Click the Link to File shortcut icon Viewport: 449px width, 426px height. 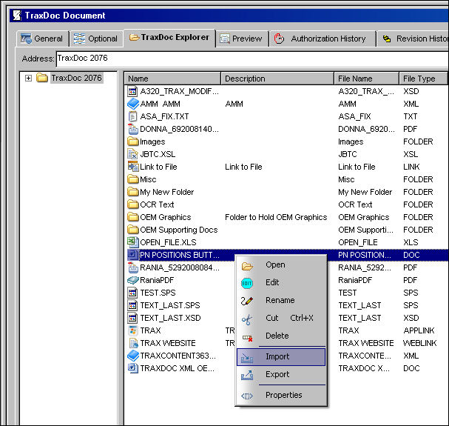(x=133, y=167)
